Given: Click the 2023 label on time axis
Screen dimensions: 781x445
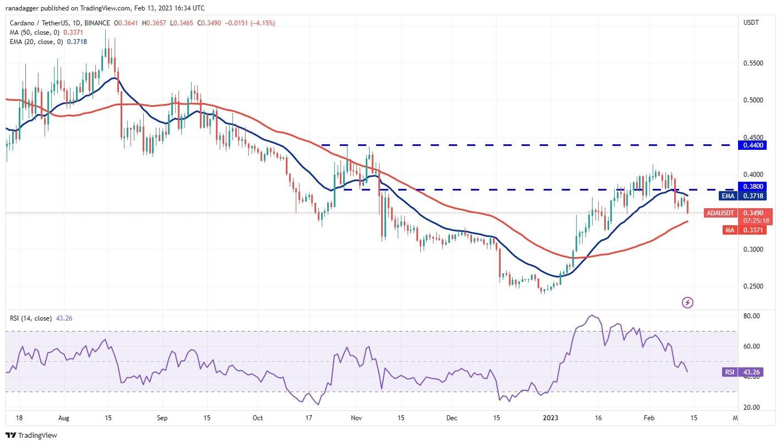Looking at the screenshot, I should pos(551,418).
